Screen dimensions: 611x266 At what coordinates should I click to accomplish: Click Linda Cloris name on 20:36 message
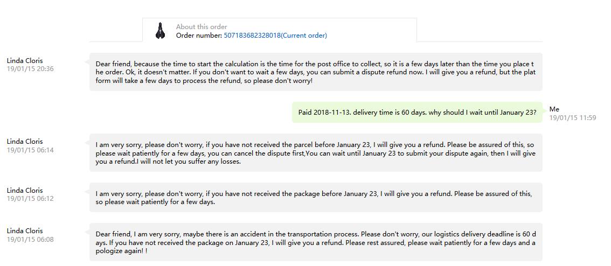tap(25, 61)
